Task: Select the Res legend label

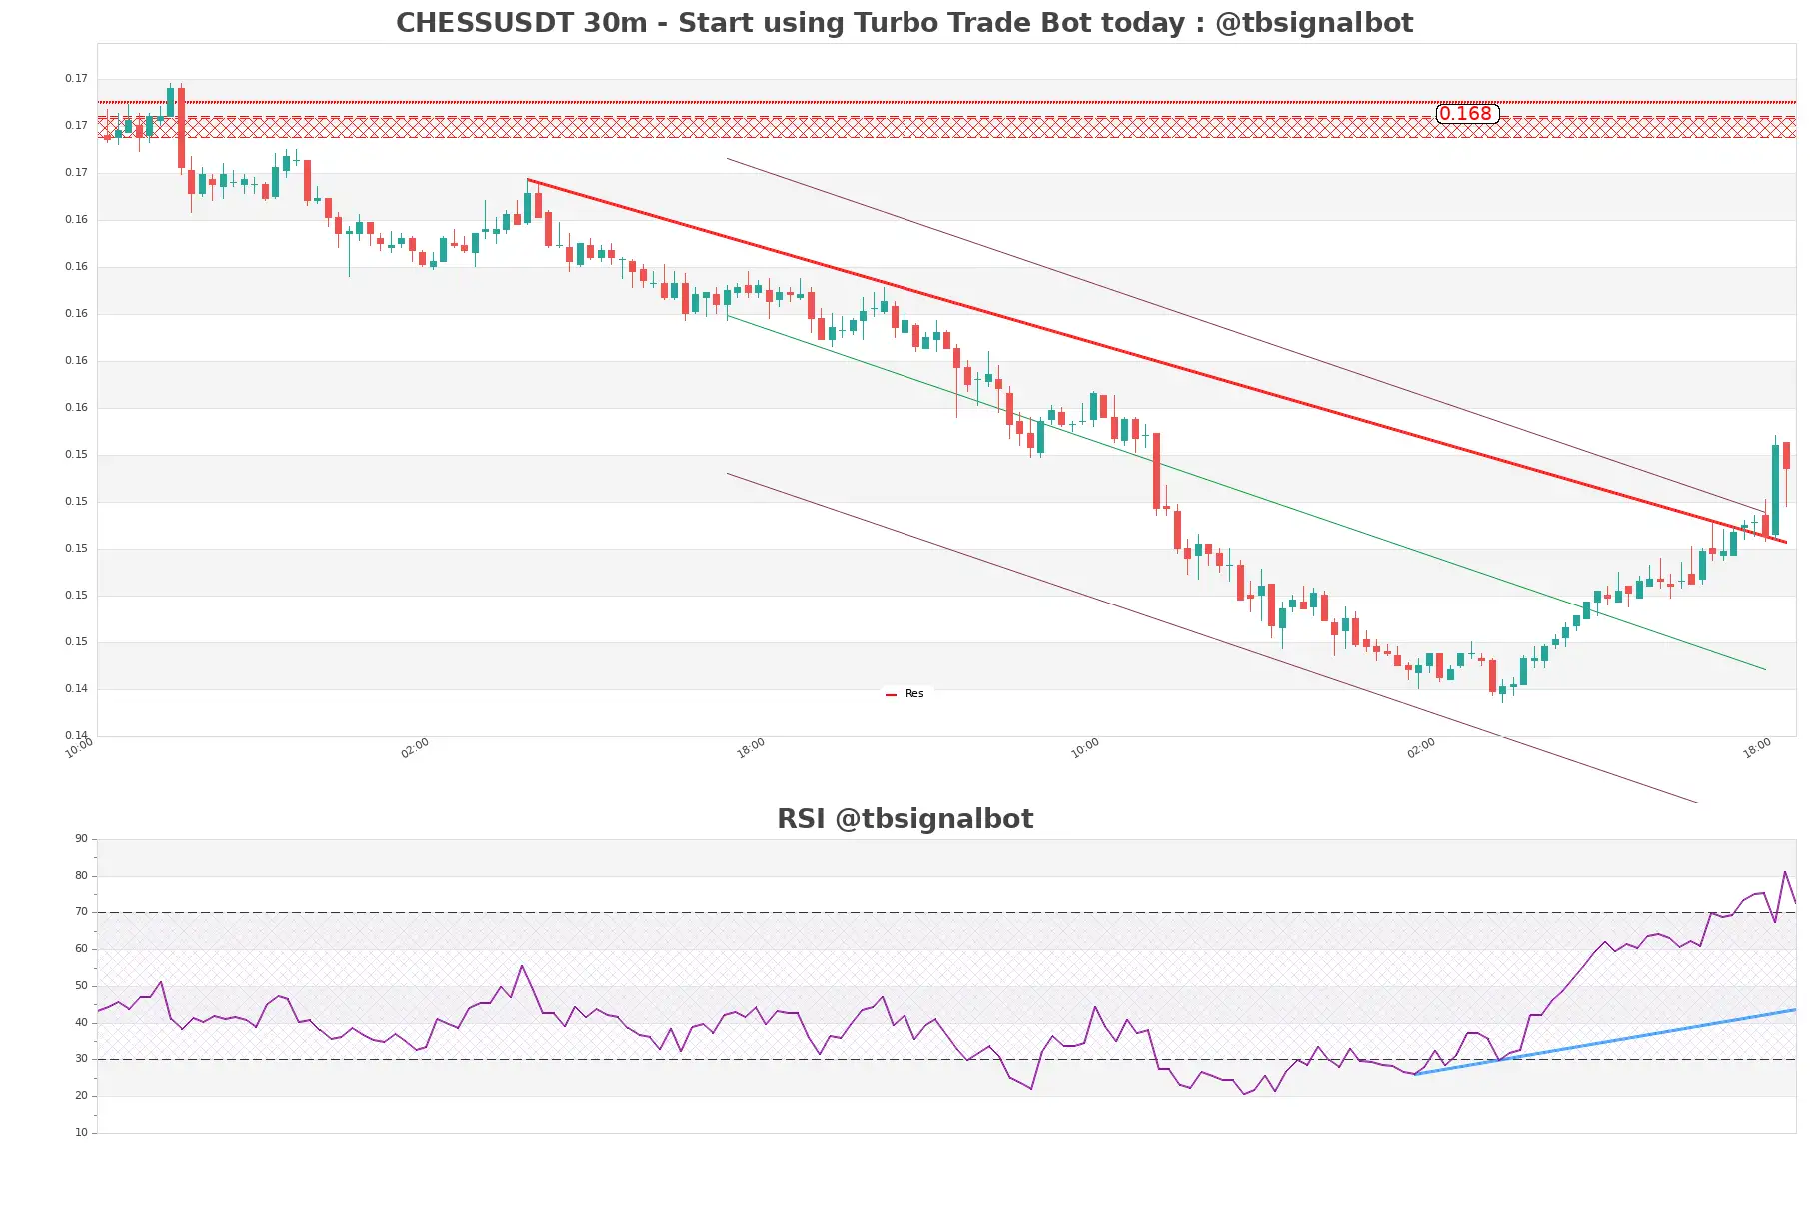Action: click(914, 693)
